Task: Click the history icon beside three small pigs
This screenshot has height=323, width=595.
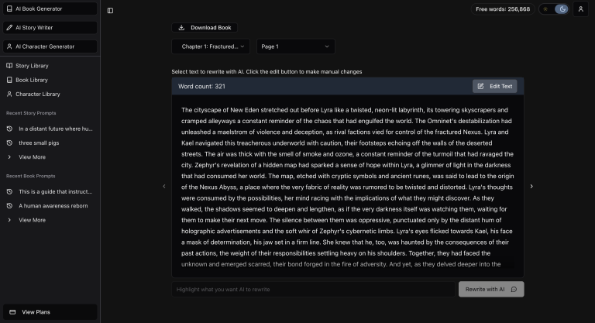Action: pos(9,143)
